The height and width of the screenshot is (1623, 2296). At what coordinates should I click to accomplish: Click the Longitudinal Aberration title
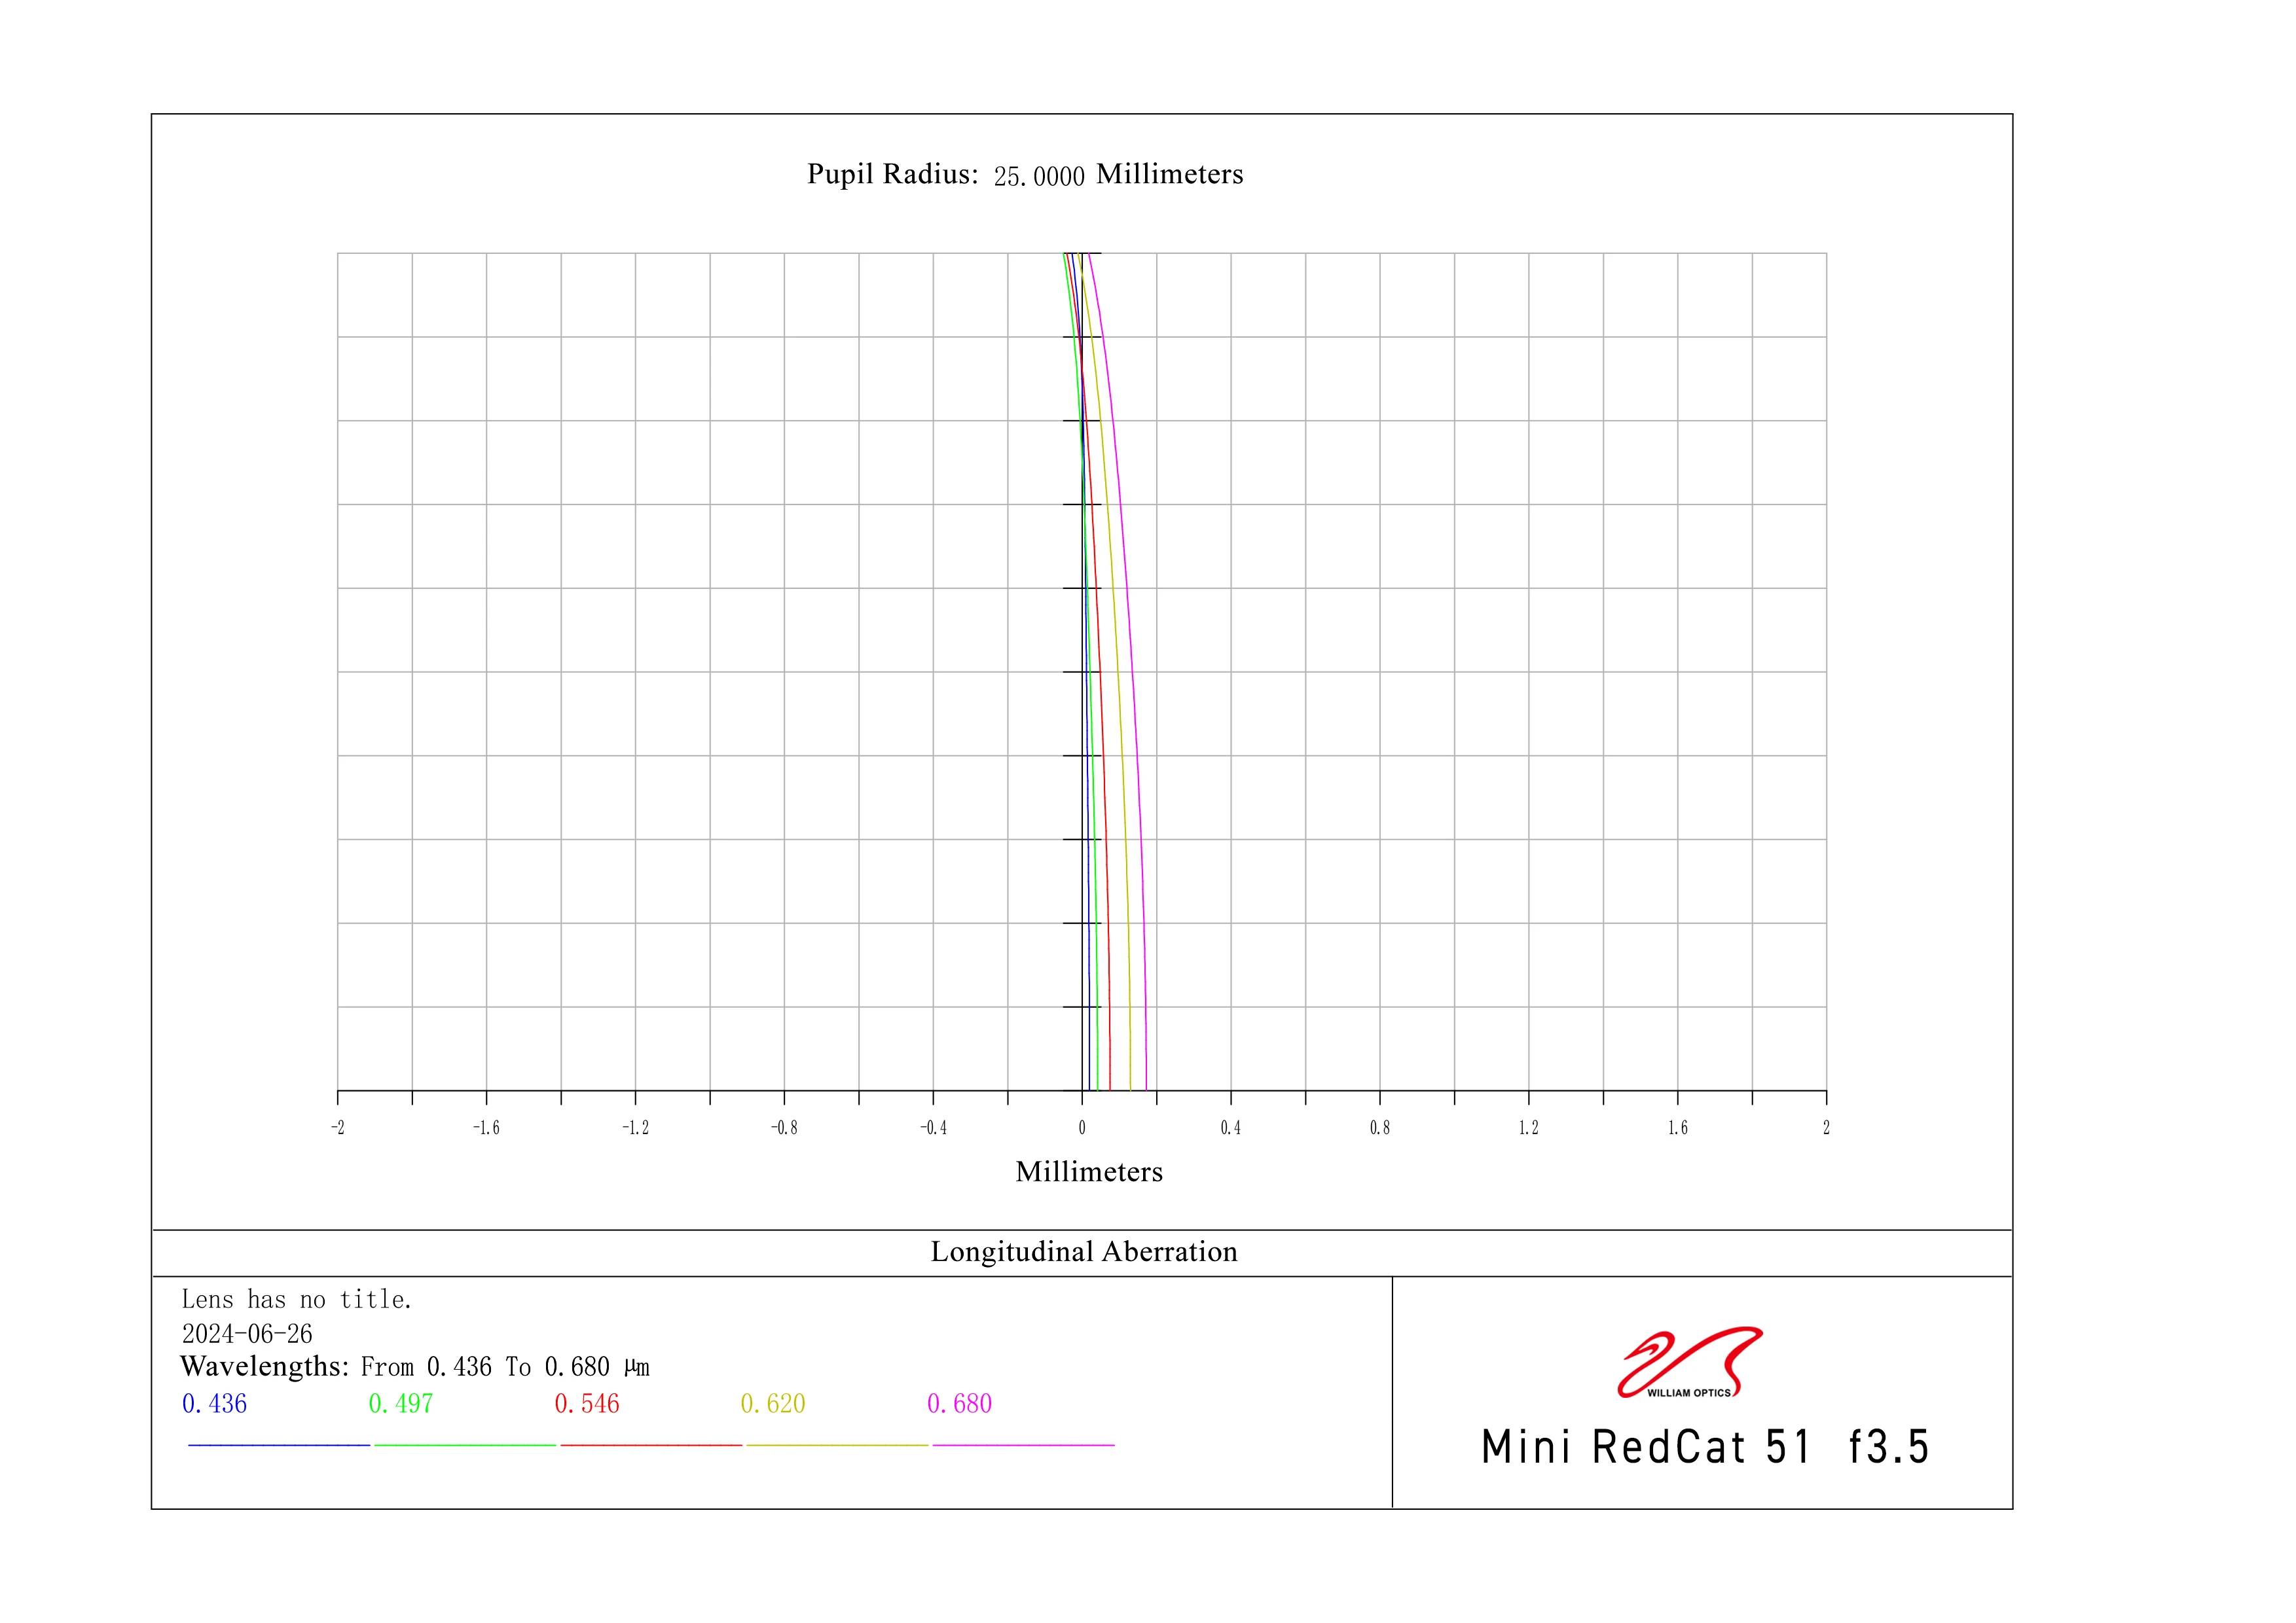coord(1084,1252)
